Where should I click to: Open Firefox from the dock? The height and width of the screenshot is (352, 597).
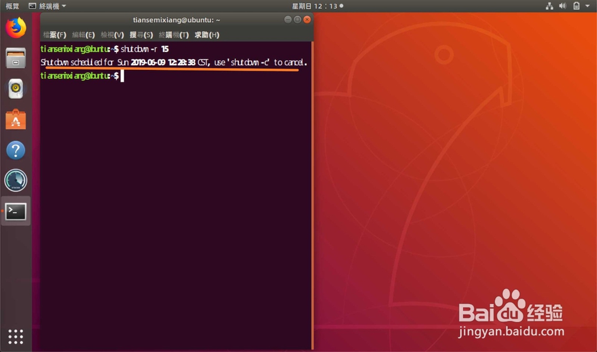coord(15,27)
